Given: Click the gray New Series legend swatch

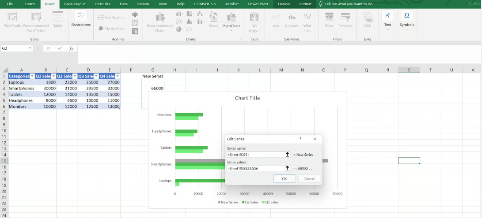Looking at the screenshot, I should pyautogui.click(x=219, y=202).
